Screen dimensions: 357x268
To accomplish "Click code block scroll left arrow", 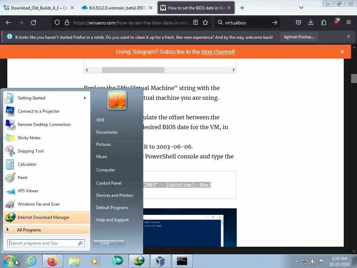I will [87, 70].
